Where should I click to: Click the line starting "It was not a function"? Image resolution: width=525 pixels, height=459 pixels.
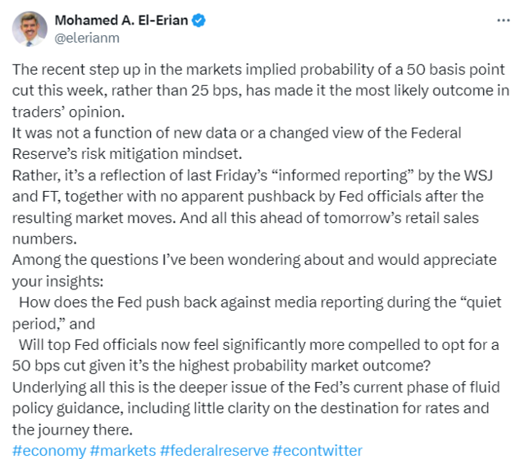coord(236,133)
